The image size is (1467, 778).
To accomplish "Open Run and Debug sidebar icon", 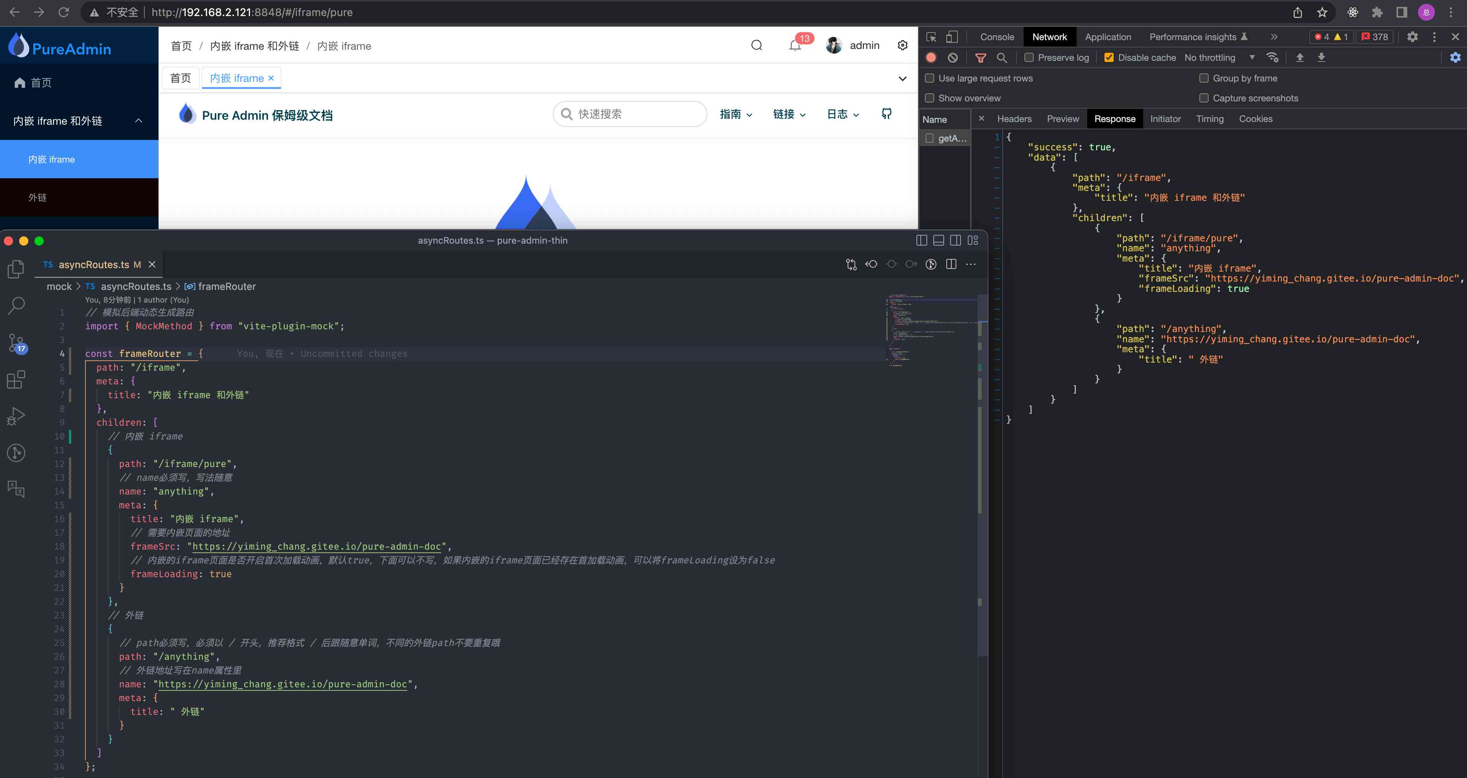I will tap(16, 416).
